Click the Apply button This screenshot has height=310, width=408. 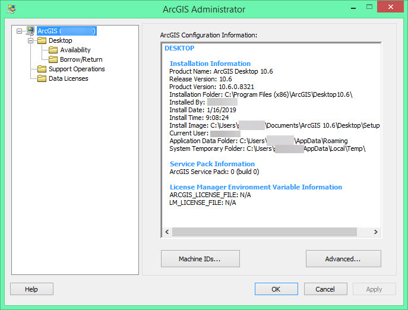374,289
